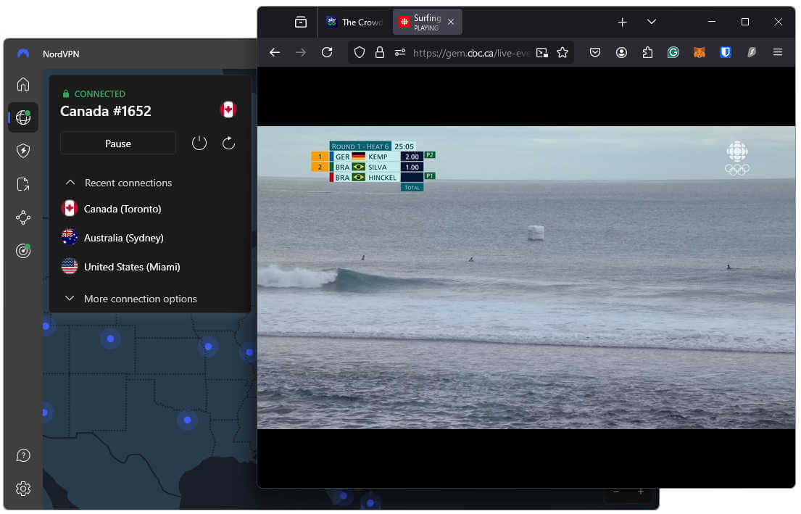Open NordVPN settings gear
The width and height of the screenshot is (801, 514).
click(x=23, y=489)
